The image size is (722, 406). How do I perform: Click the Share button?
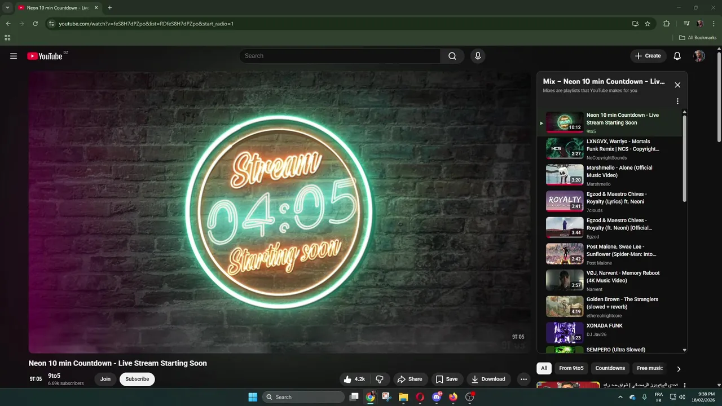click(410, 379)
